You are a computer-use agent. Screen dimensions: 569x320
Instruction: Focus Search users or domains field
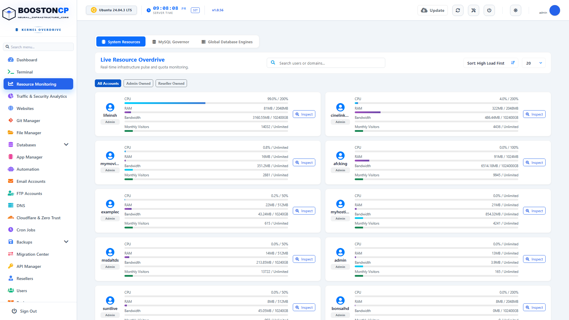(326, 63)
